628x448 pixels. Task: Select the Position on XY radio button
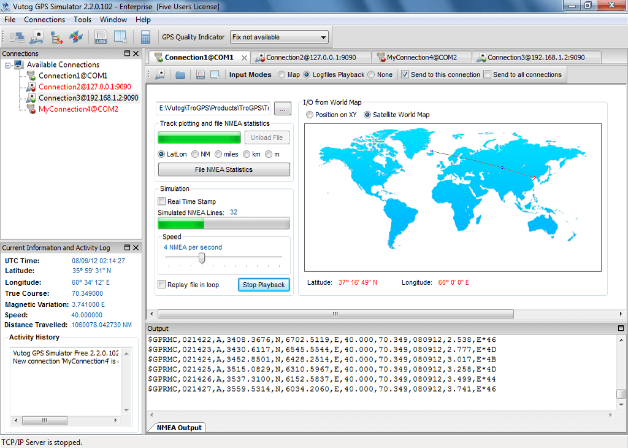coord(310,114)
